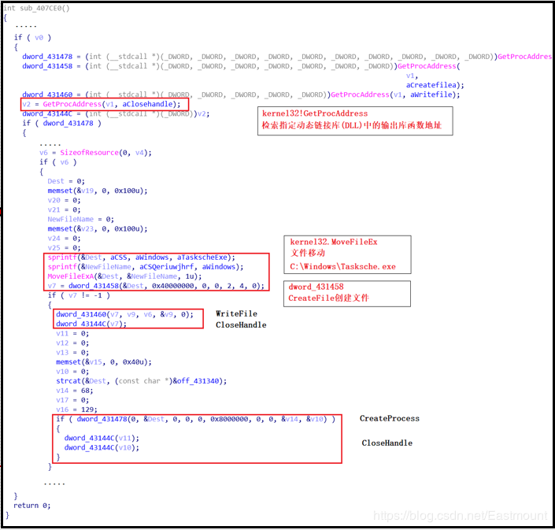Click the 'if ( v6 )' condition line
Image resolution: width=555 pixels, height=530 pixels.
tap(58, 162)
